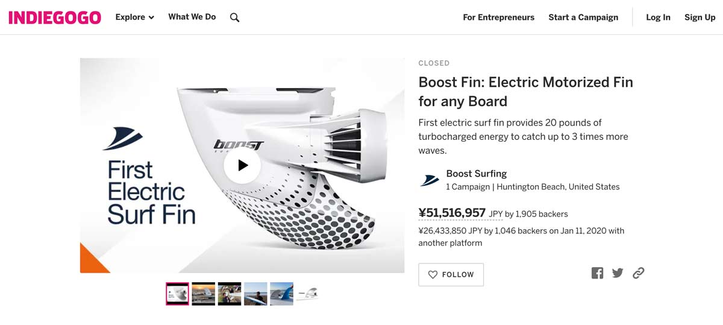The image size is (723, 325).
Task: Click the Indiegogo logo
Action: pos(55,17)
